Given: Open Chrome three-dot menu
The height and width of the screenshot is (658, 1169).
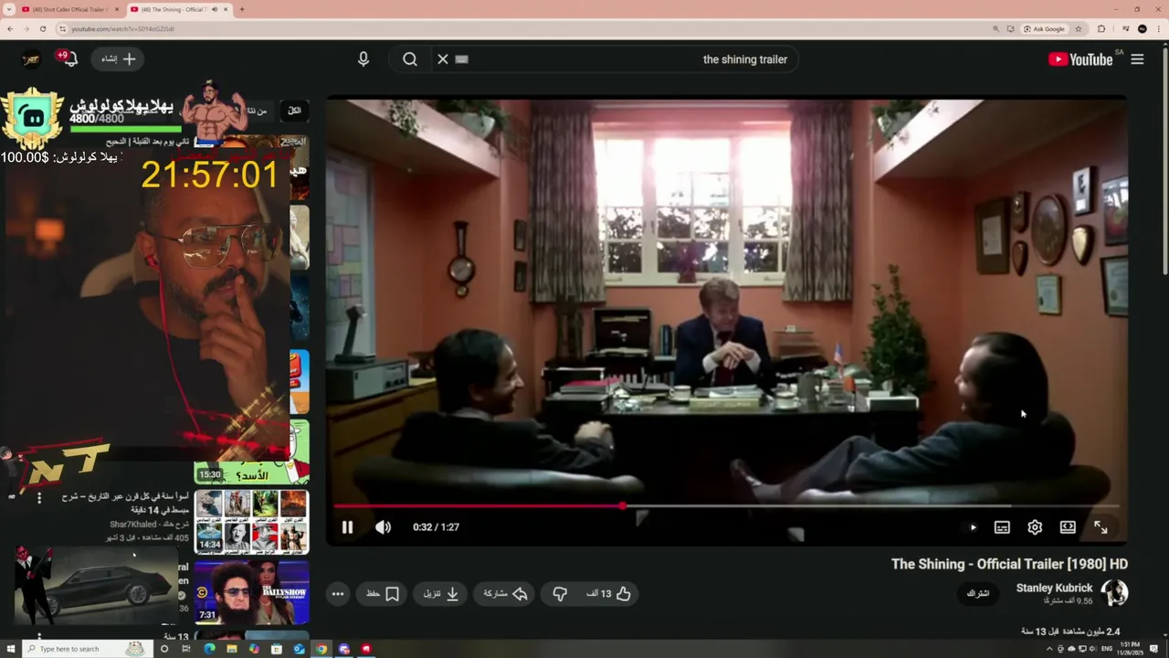Looking at the screenshot, I should (1159, 28).
